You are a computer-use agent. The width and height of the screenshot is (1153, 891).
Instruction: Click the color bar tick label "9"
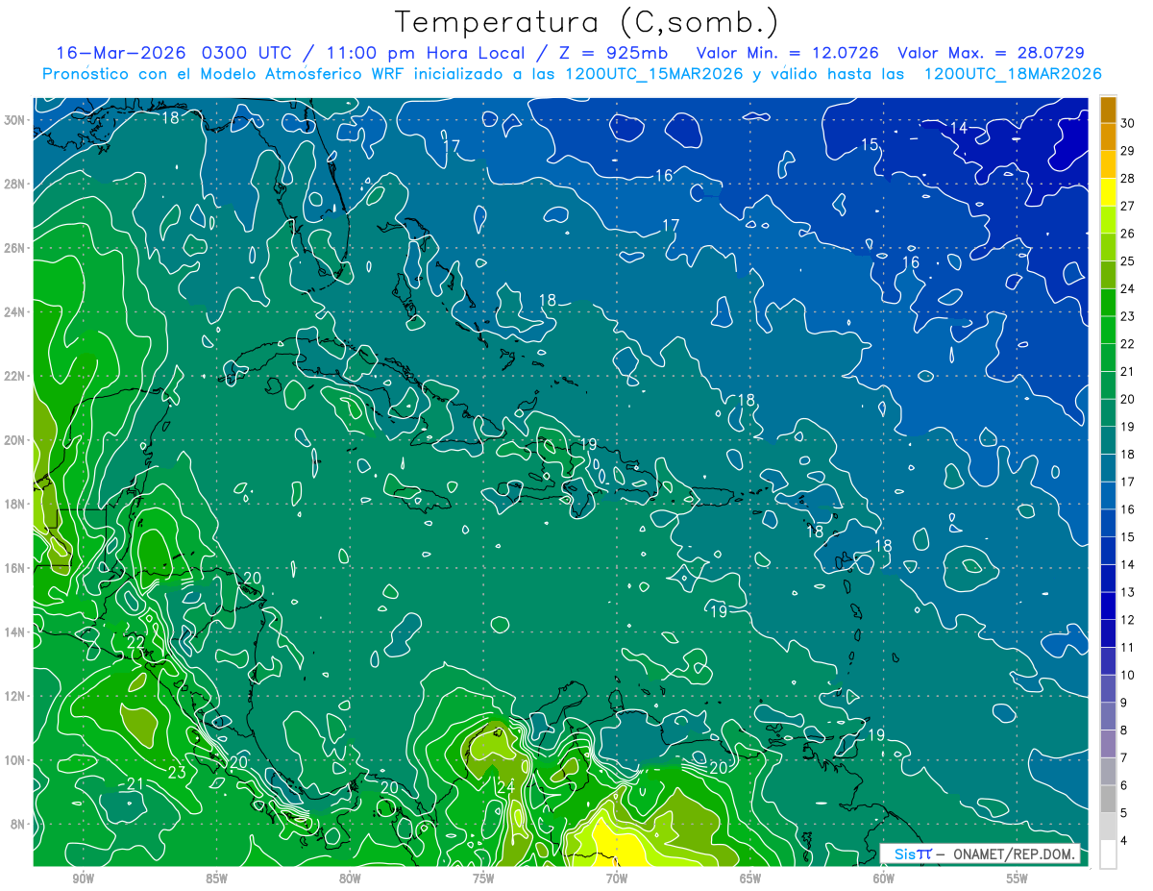pyautogui.click(x=1124, y=703)
